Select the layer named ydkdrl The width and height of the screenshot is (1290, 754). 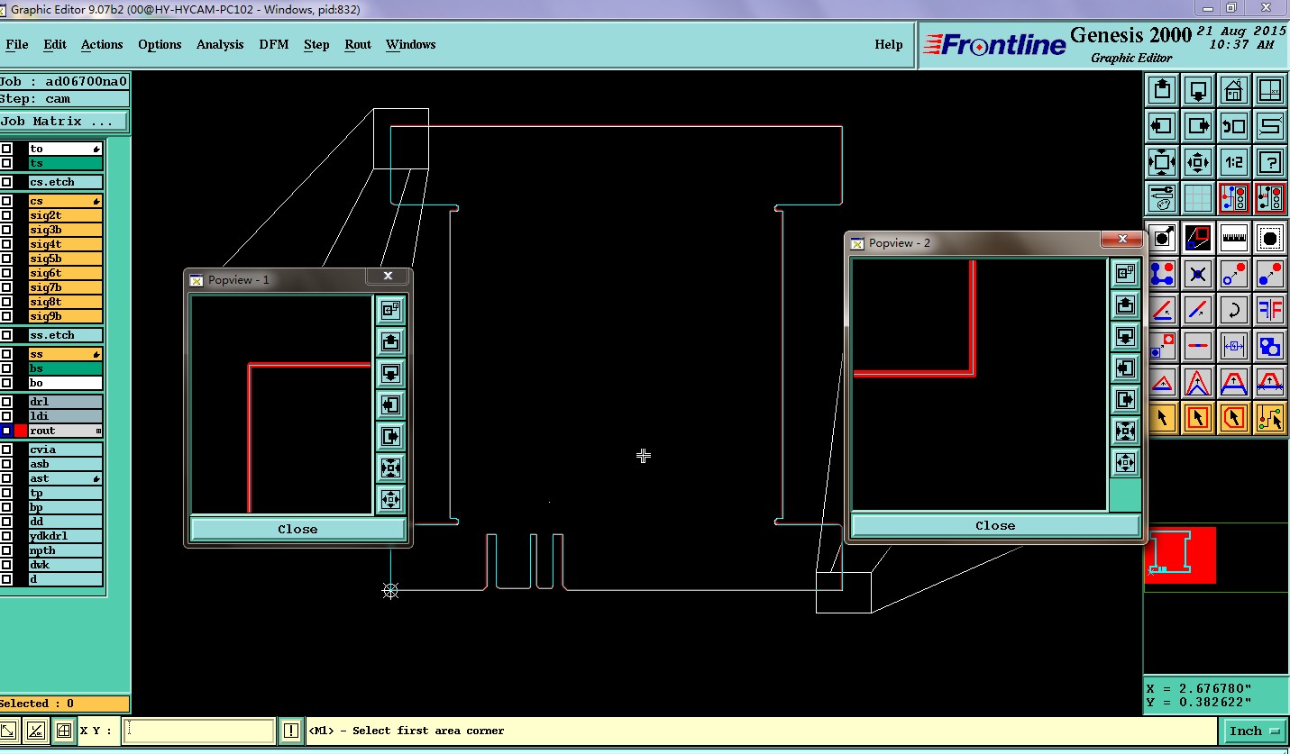[x=65, y=536]
